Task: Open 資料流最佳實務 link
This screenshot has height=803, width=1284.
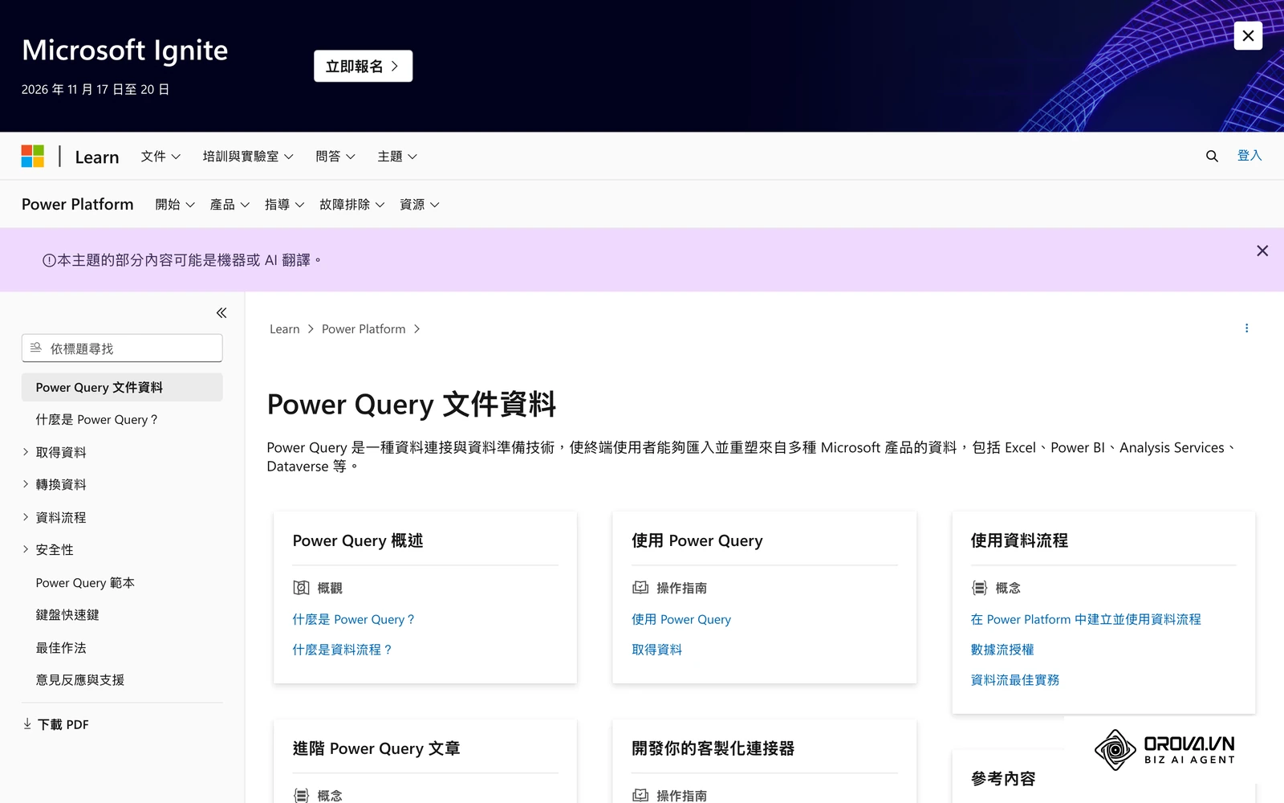Action: click(1015, 680)
